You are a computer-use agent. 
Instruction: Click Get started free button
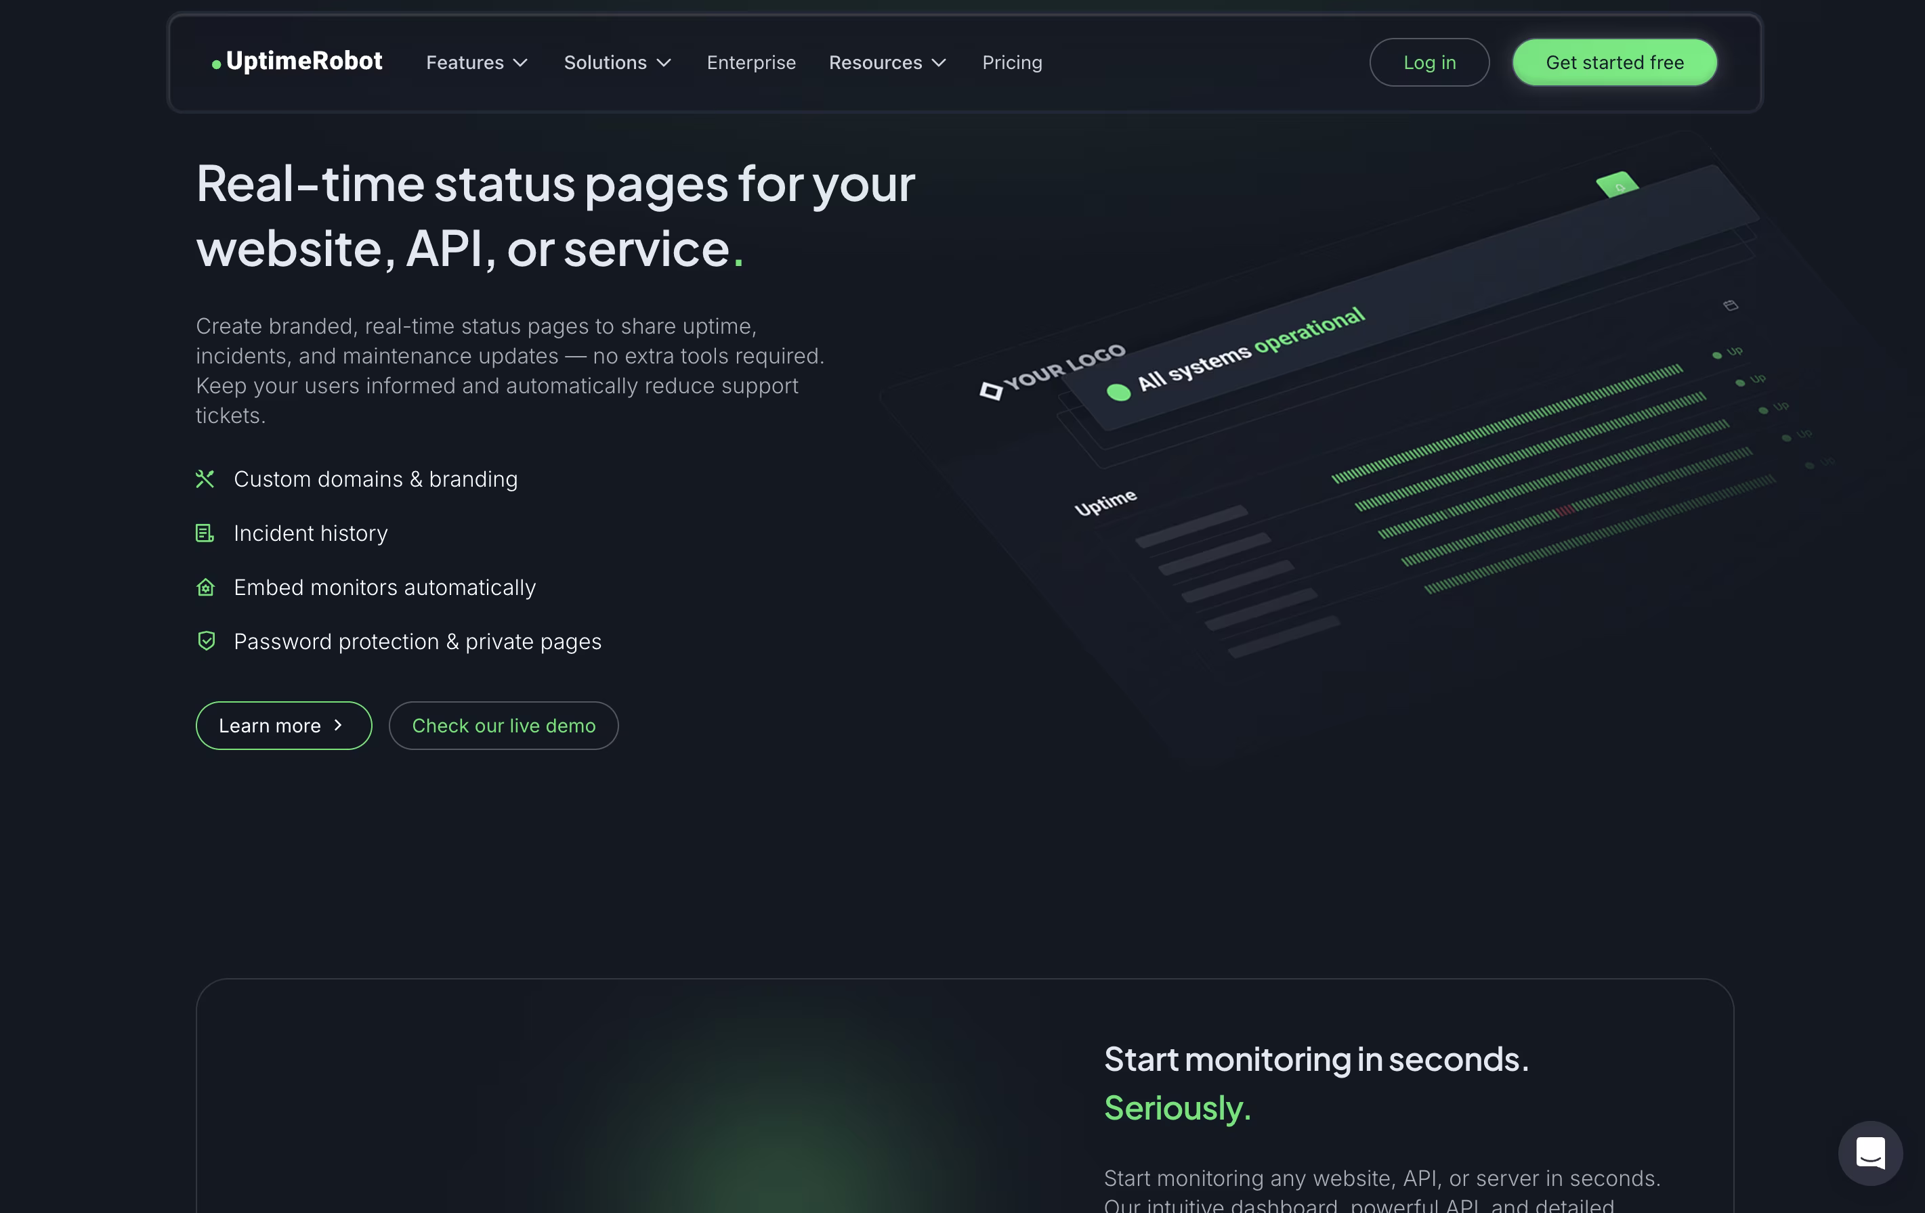coord(1614,62)
